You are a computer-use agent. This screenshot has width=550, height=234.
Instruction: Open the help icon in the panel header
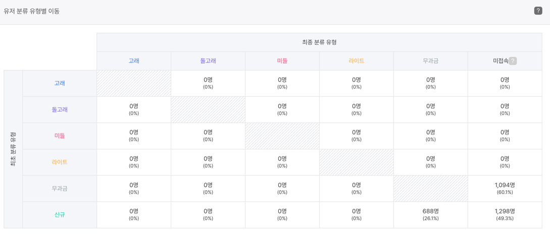538,11
